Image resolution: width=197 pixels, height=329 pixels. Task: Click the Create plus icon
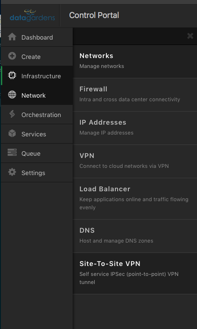click(12, 56)
